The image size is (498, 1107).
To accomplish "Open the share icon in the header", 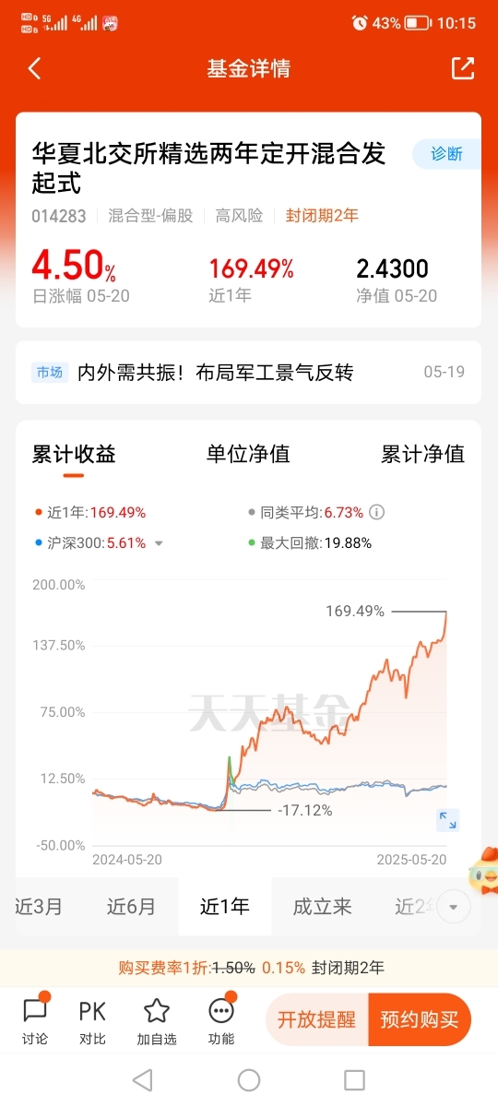I will click(462, 68).
